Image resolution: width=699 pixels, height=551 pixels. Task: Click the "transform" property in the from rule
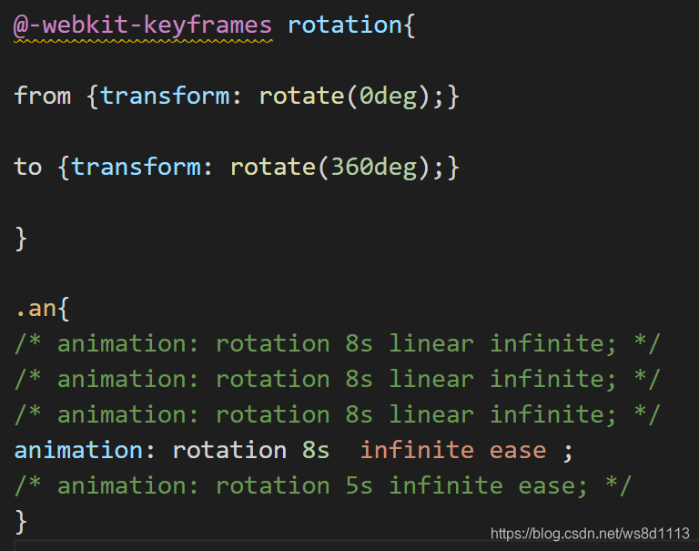click(165, 96)
